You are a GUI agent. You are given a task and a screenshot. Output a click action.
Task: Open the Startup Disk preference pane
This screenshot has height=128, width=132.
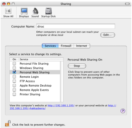pyautogui.click(x=48, y=13)
